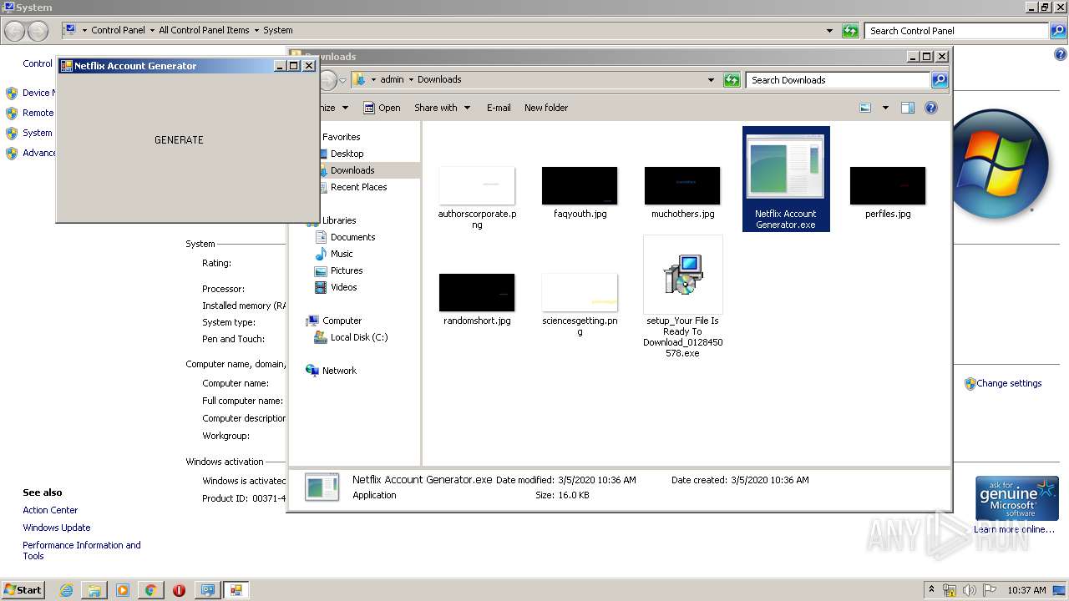This screenshot has width=1069, height=601.
Task: Focus the Search Control Panel field
Action: click(x=956, y=31)
